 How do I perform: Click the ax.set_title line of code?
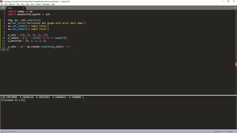(47, 23)
